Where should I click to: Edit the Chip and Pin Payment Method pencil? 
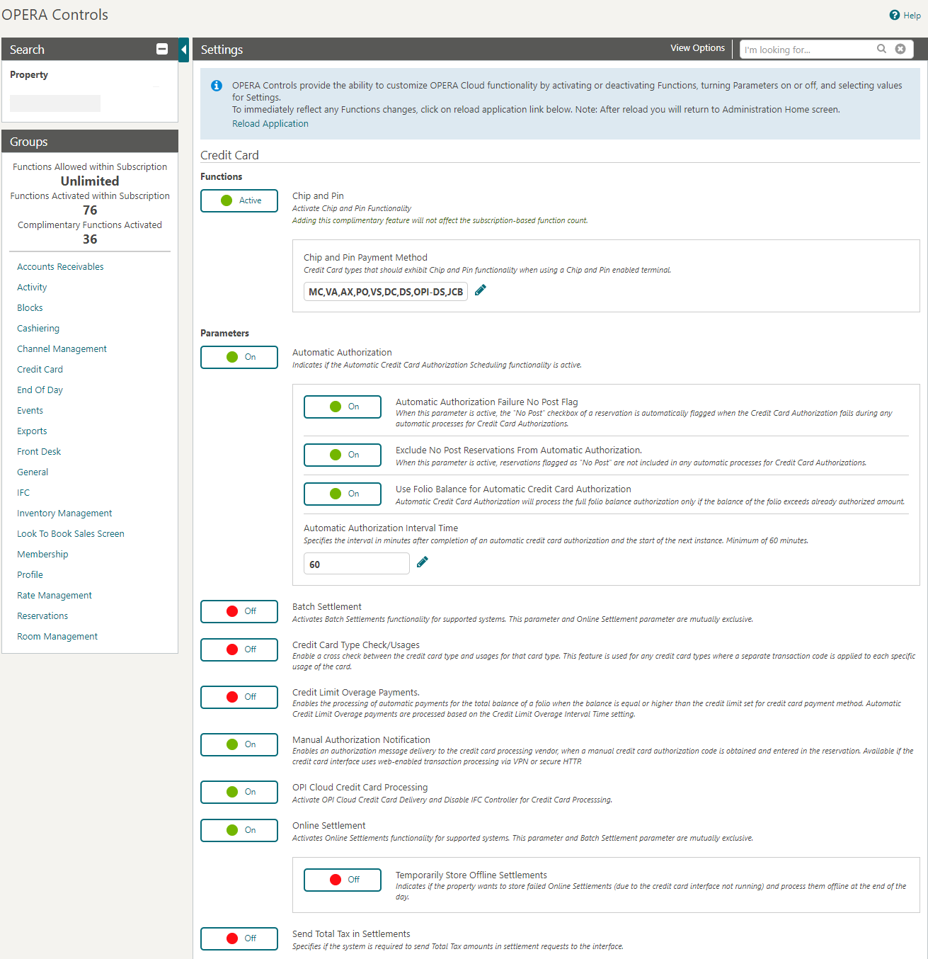[481, 290]
